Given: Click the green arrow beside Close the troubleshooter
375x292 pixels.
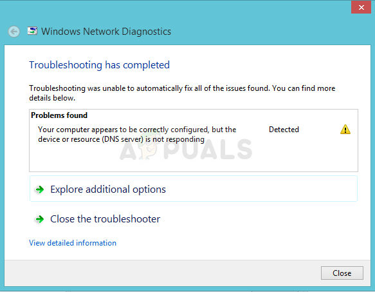Looking at the screenshot, I should 40,219.
